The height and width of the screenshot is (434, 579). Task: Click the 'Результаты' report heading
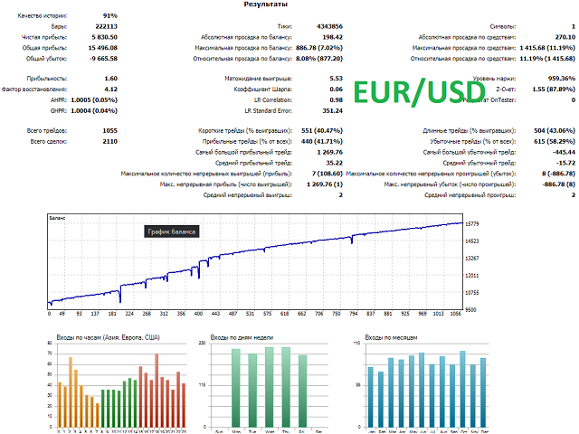point(265,5)
